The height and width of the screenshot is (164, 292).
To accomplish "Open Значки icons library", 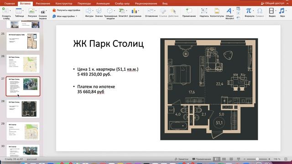I will tap(99, 11).
